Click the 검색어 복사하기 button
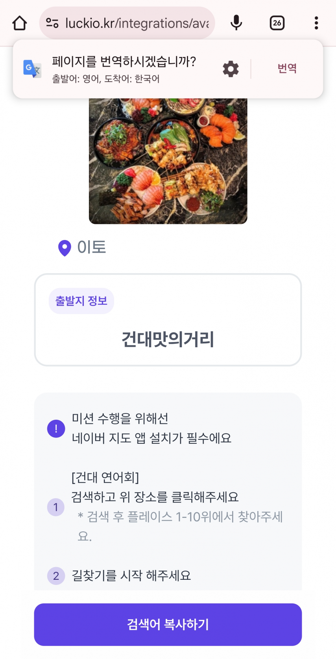Screen dimensions: 336x659 pos(168,624)
